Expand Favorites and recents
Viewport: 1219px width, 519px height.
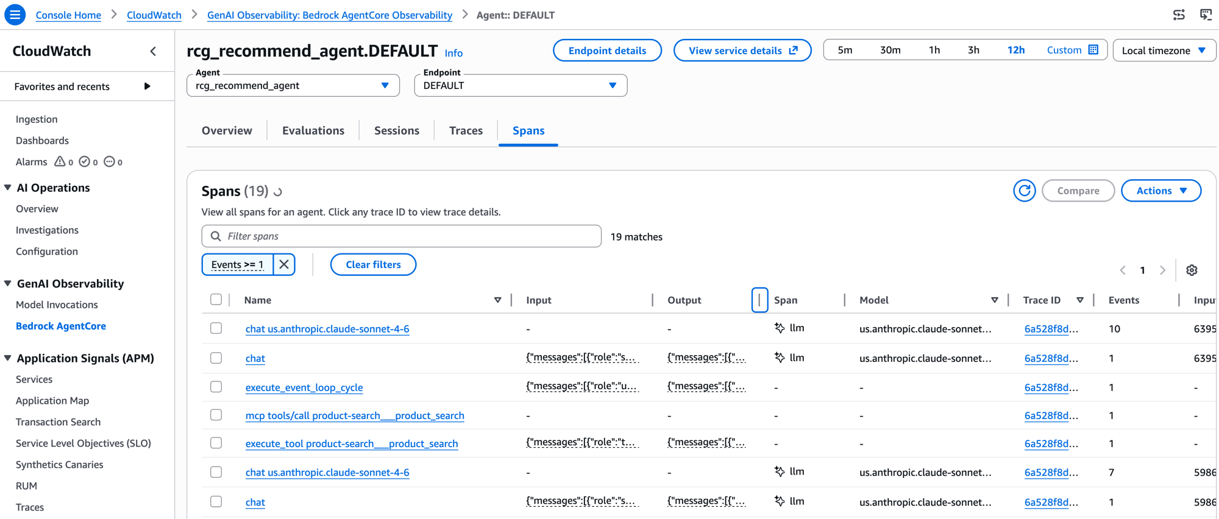(147, 86)
